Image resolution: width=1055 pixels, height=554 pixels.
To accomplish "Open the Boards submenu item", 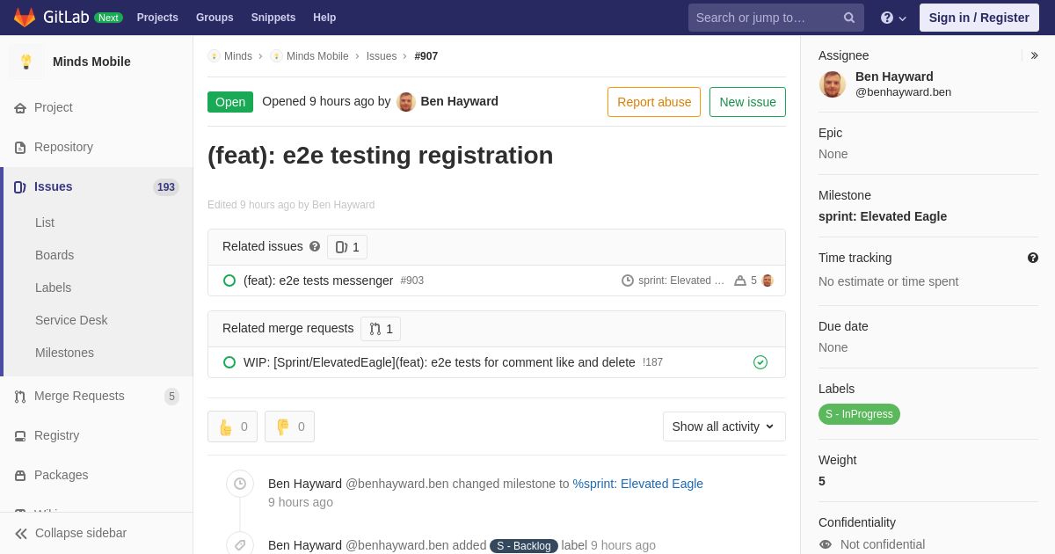I will (x=55, y=255).
